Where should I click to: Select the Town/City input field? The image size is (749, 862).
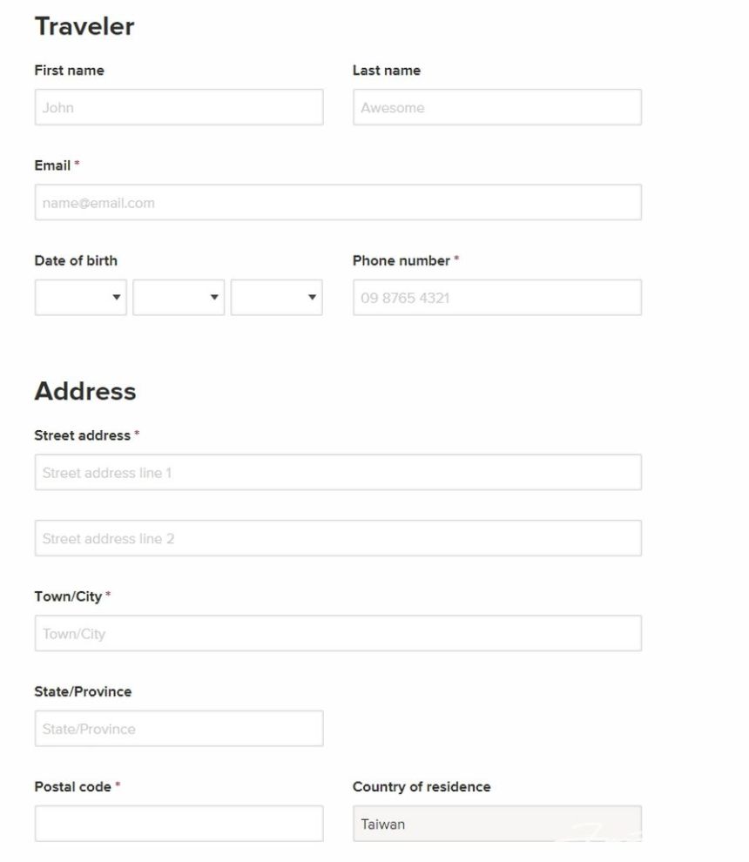338,633
